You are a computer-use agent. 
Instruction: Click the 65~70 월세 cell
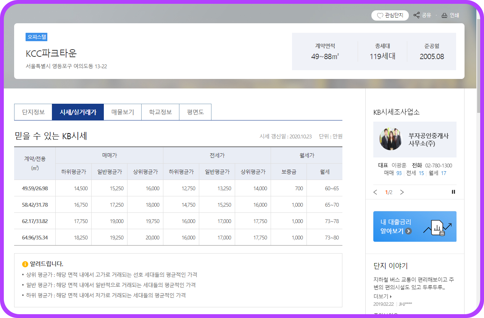pos(324,205)
